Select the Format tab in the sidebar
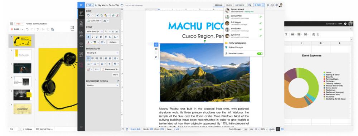This screenshot has height=136, width=358. click(81, 14)
